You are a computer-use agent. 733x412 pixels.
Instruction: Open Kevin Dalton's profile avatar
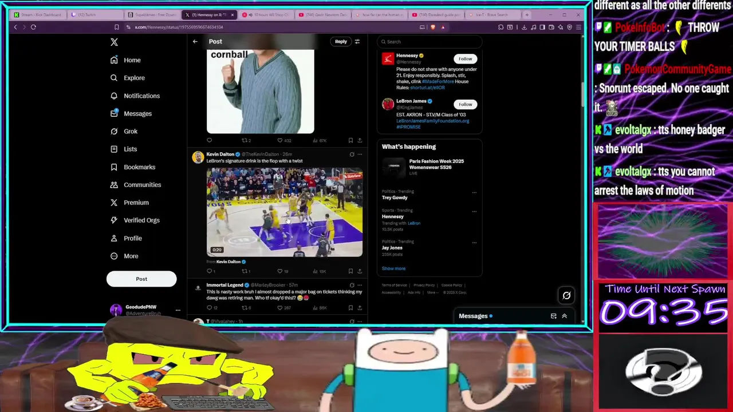point(198,157)
